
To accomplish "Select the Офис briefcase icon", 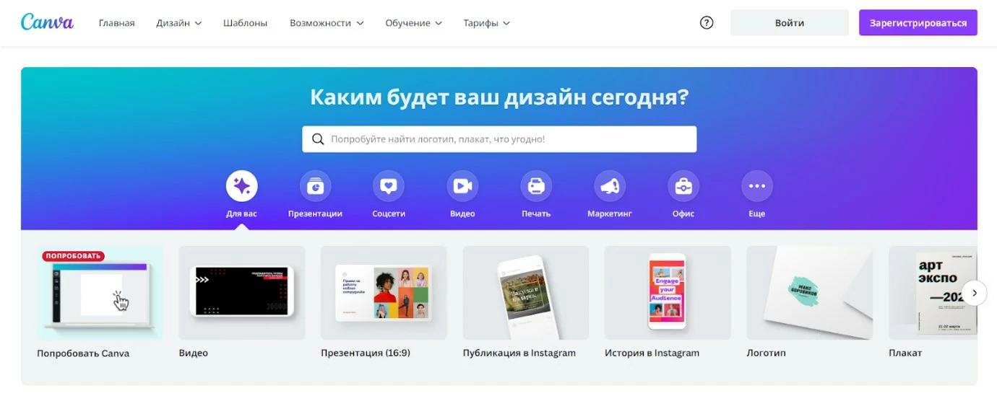I will click(683, 186).
